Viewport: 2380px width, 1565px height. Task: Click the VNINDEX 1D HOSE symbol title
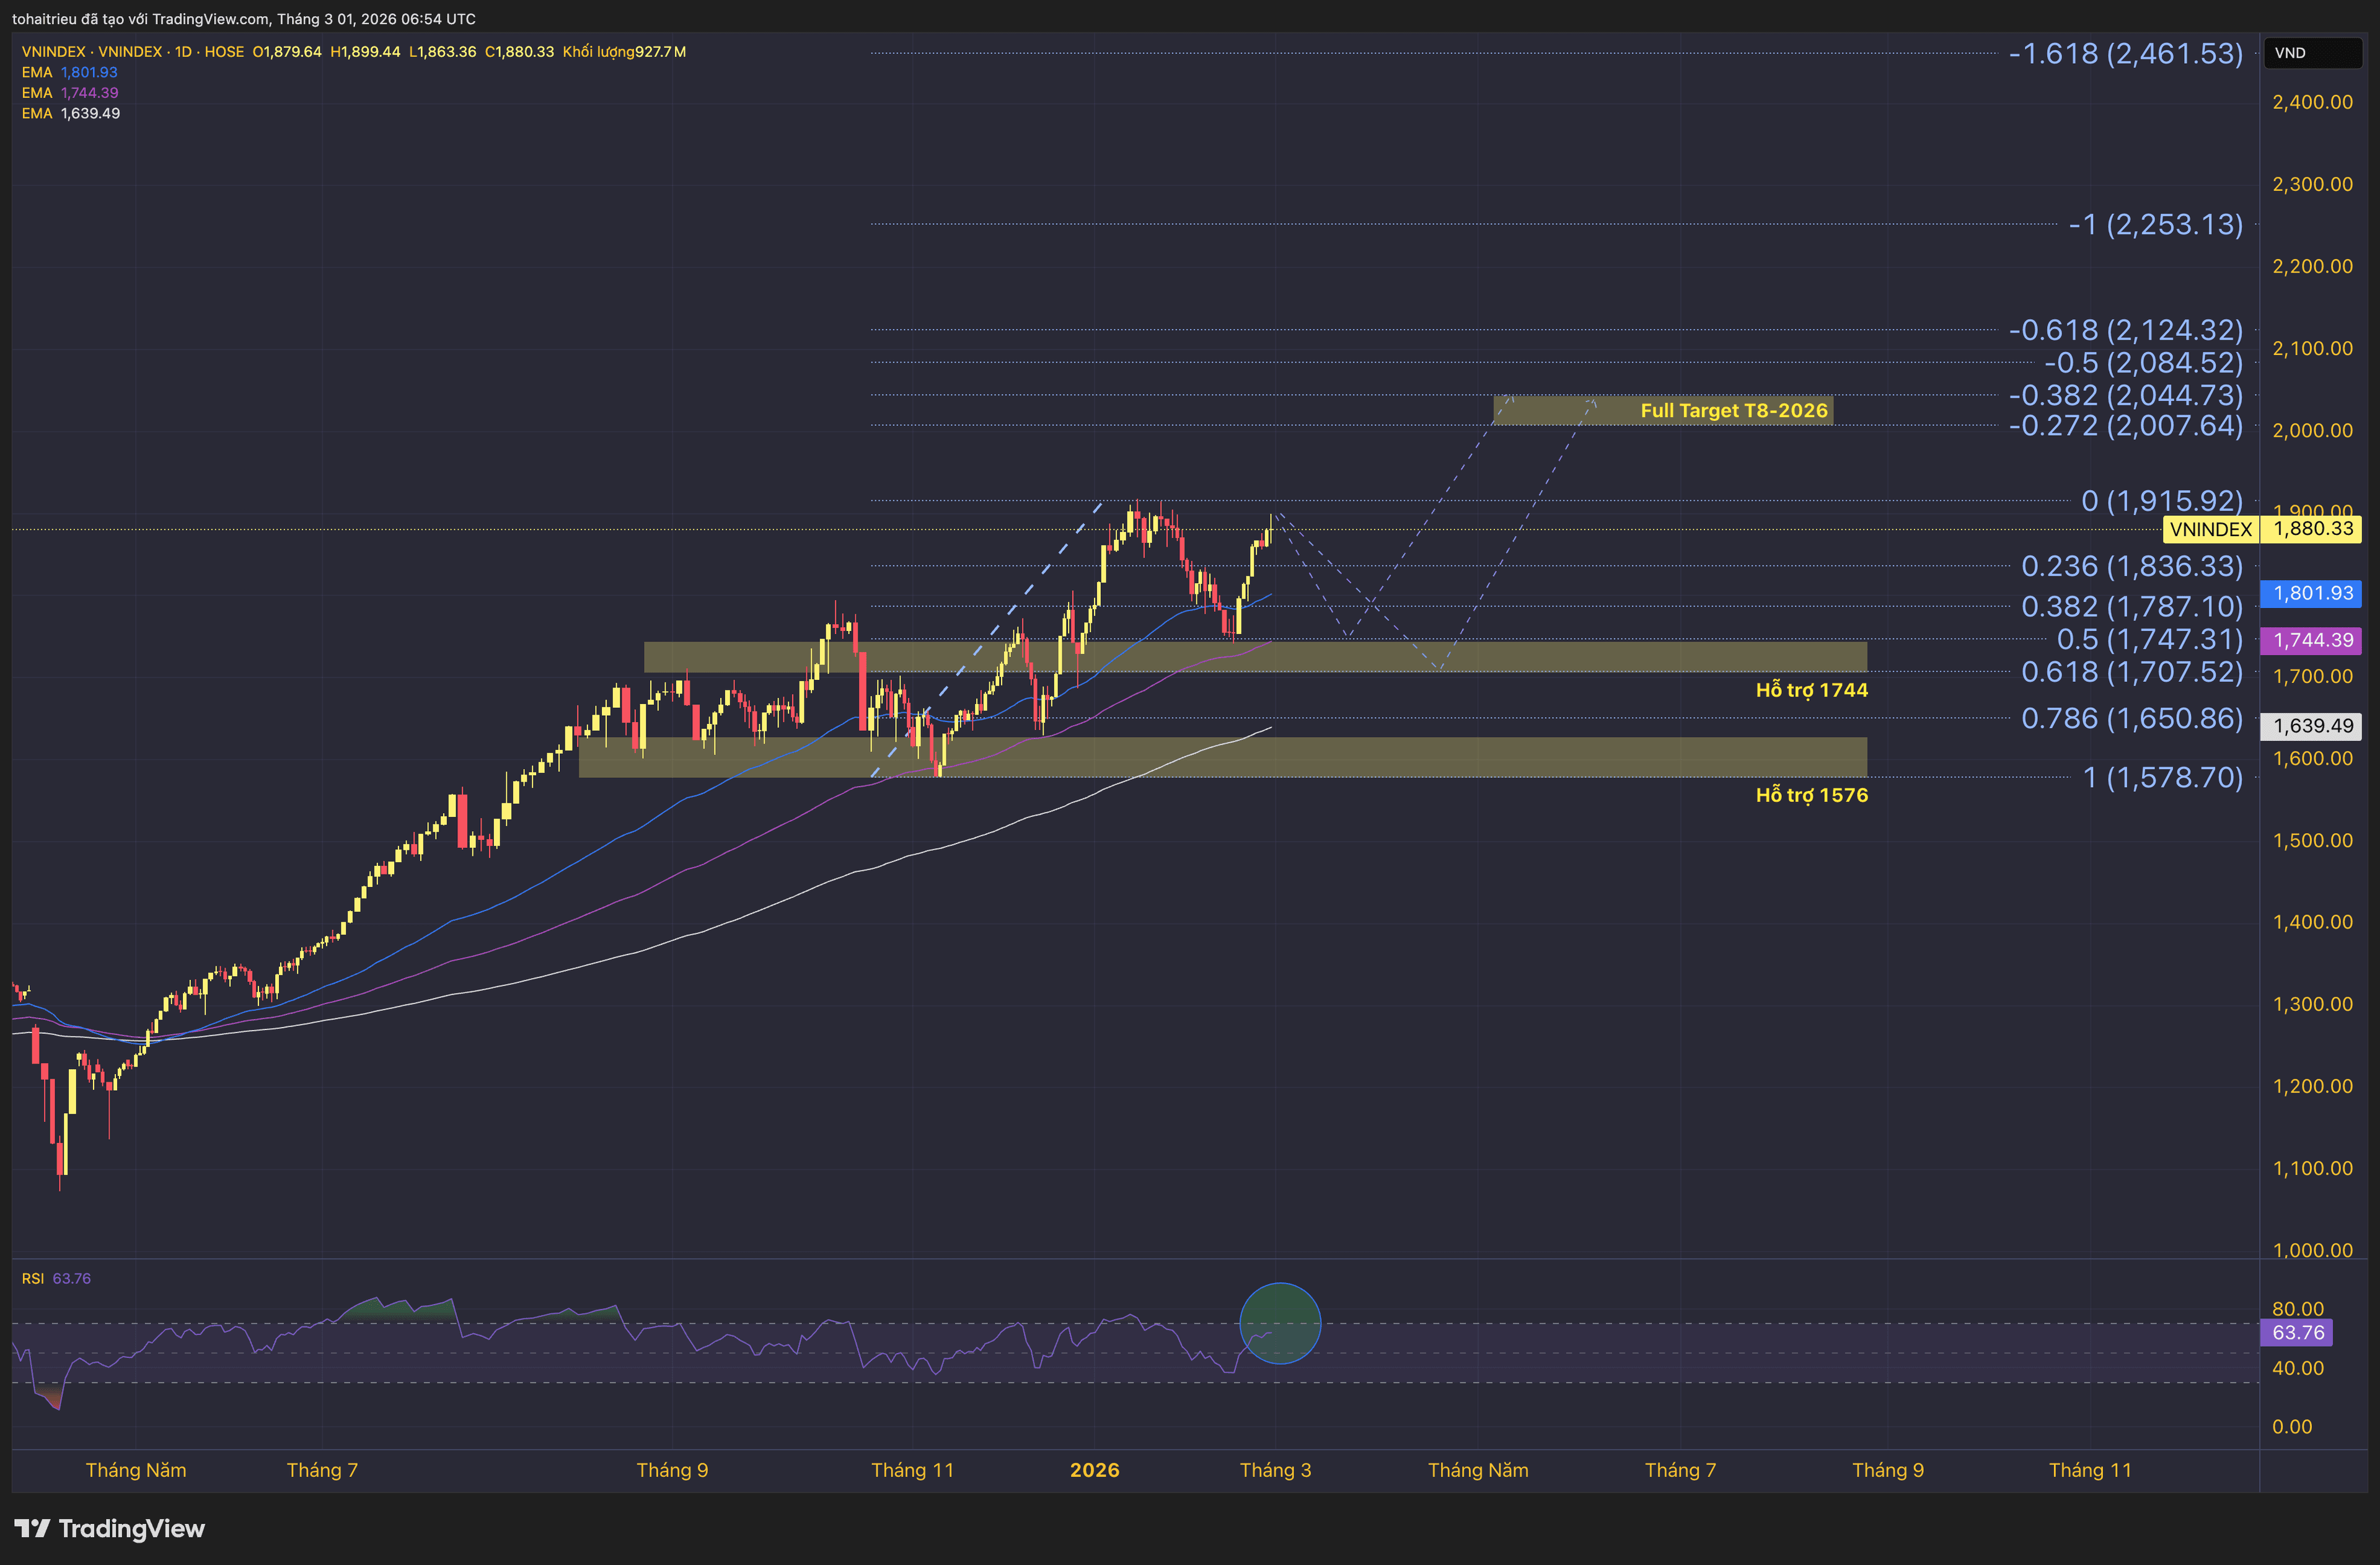[132, 52]
